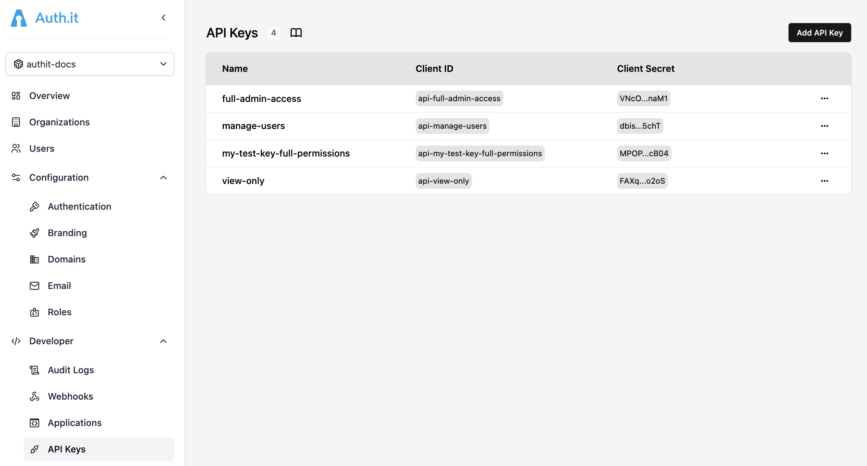
Task: Collapse the Configuration section
Action: [163, 177]
